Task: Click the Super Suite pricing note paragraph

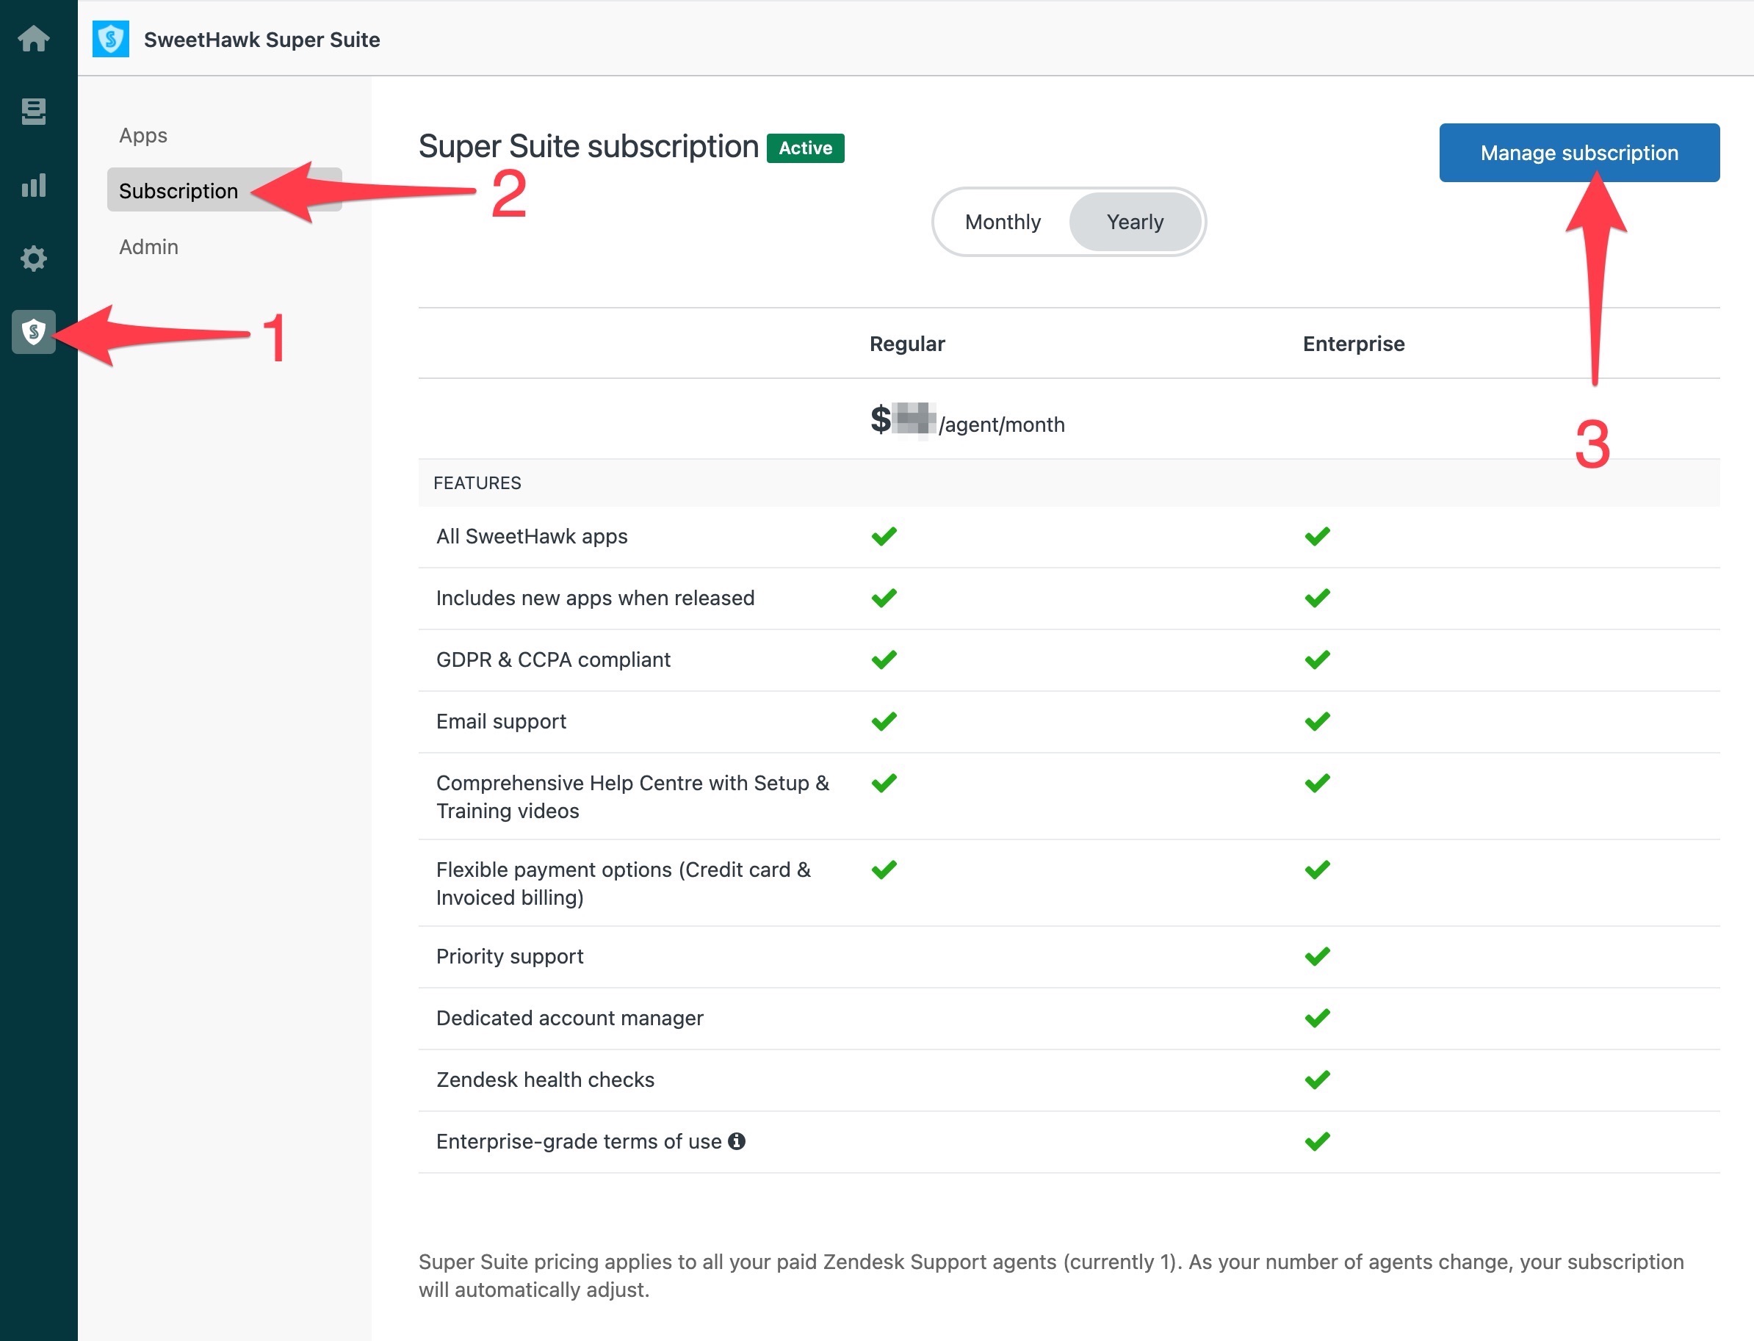Action: click(1051, 1276)
